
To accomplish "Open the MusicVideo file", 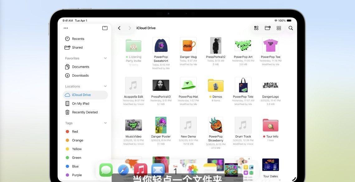I will click(x=134, y=125).
